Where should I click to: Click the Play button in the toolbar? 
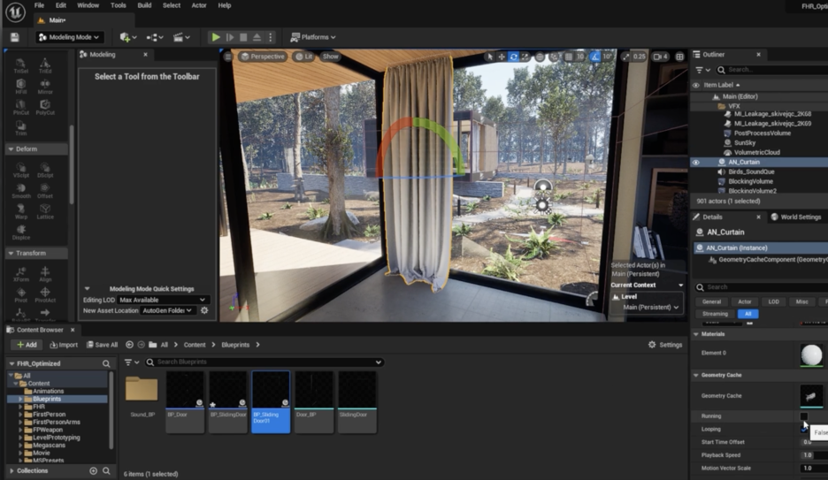216,37
